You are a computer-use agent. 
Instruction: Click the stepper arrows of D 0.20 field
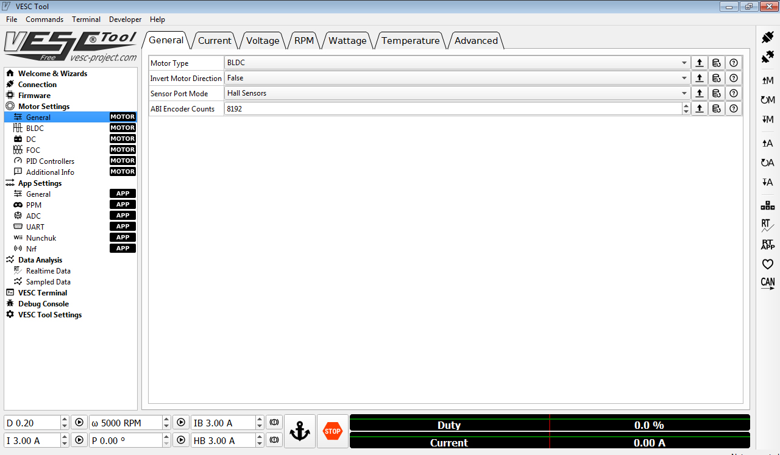(x=65, y=422)
